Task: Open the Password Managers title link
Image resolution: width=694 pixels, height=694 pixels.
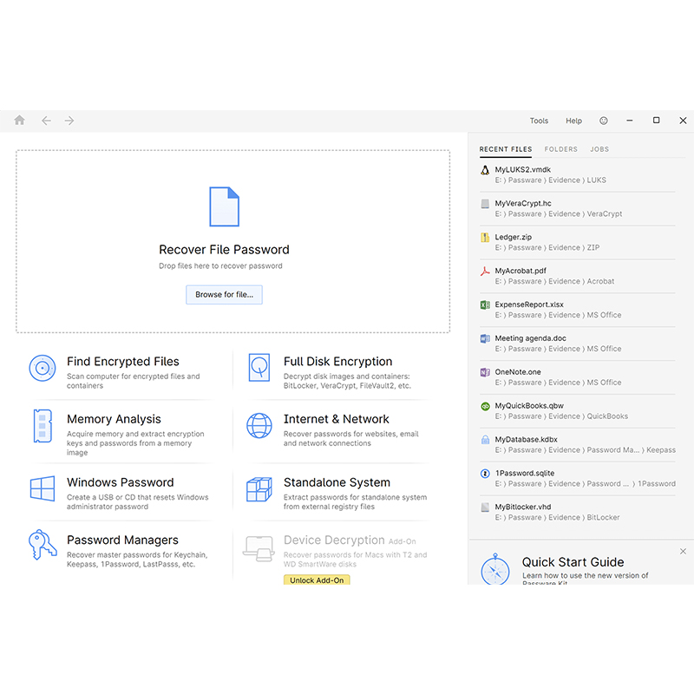Action: click(122, 540)
